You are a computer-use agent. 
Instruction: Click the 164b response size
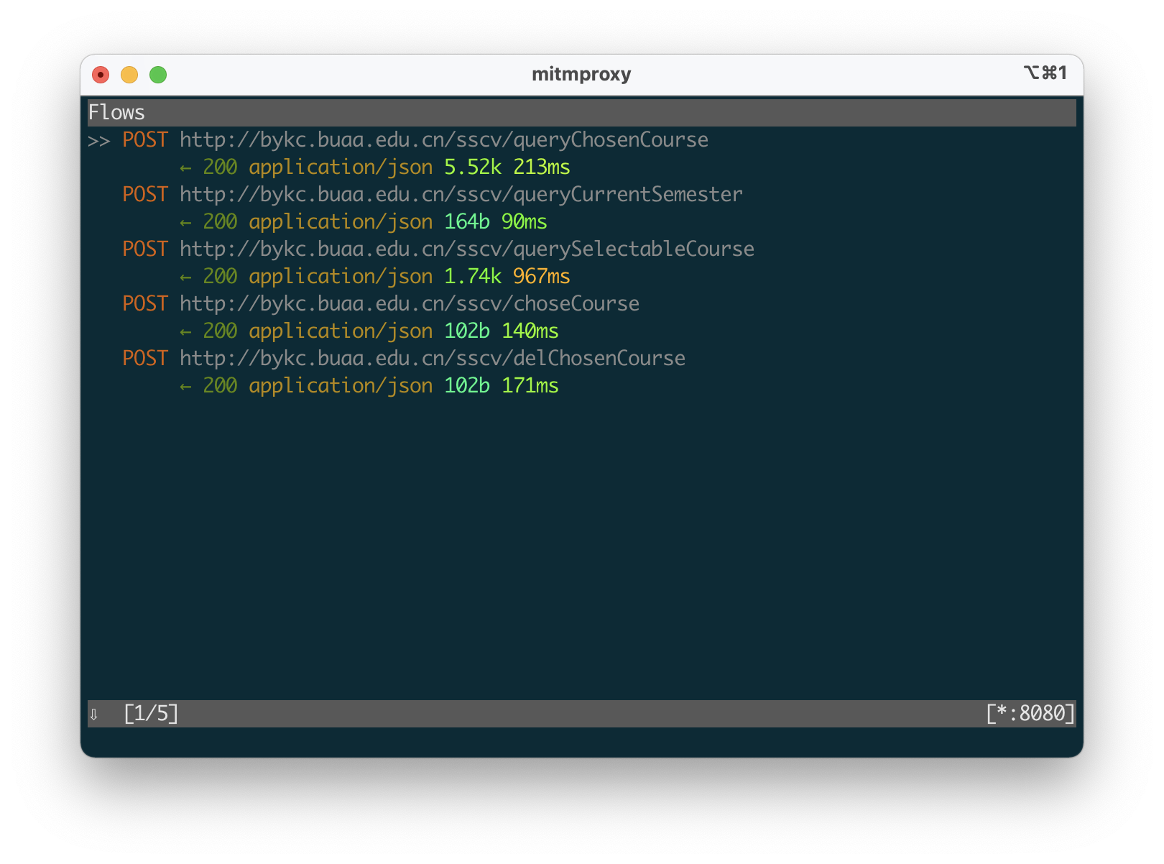click(x=467, y=222)
